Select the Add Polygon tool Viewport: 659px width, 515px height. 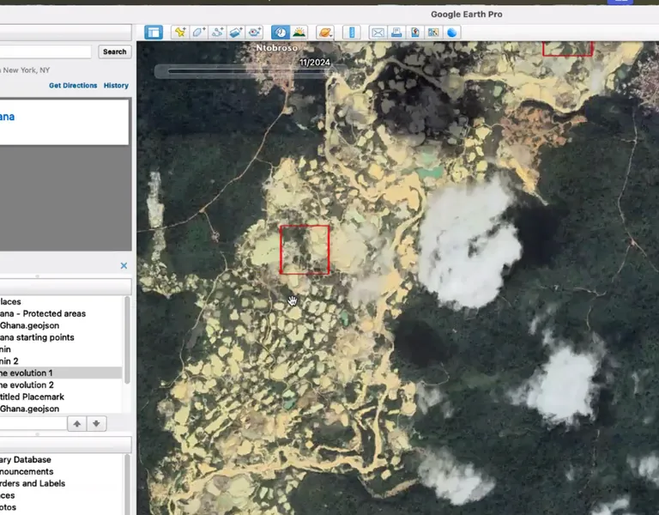198,33
